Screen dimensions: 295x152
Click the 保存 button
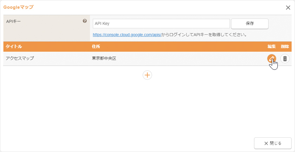(250, 24)
